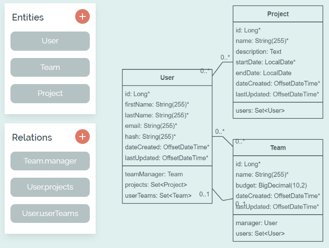The height and width of the screenshot is (248, 329).
Task: Select 'userTeams: Set<Team>' relation row
Action: coord(158,195)
